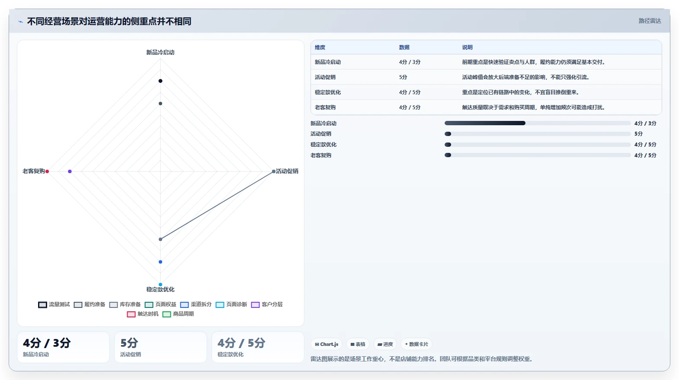
Task: Click the data point at 活动促销 axis
Action: pos(274,171)
